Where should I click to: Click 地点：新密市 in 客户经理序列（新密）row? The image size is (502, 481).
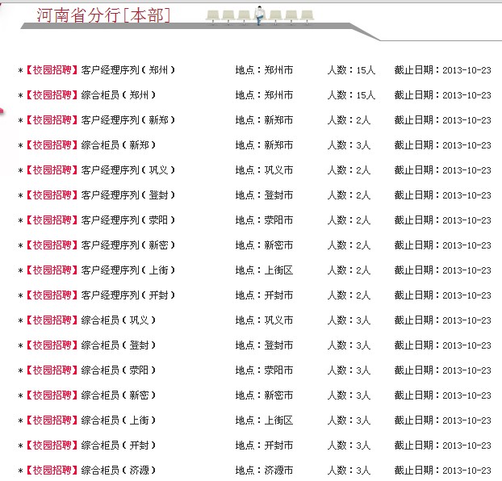[264, 245]
